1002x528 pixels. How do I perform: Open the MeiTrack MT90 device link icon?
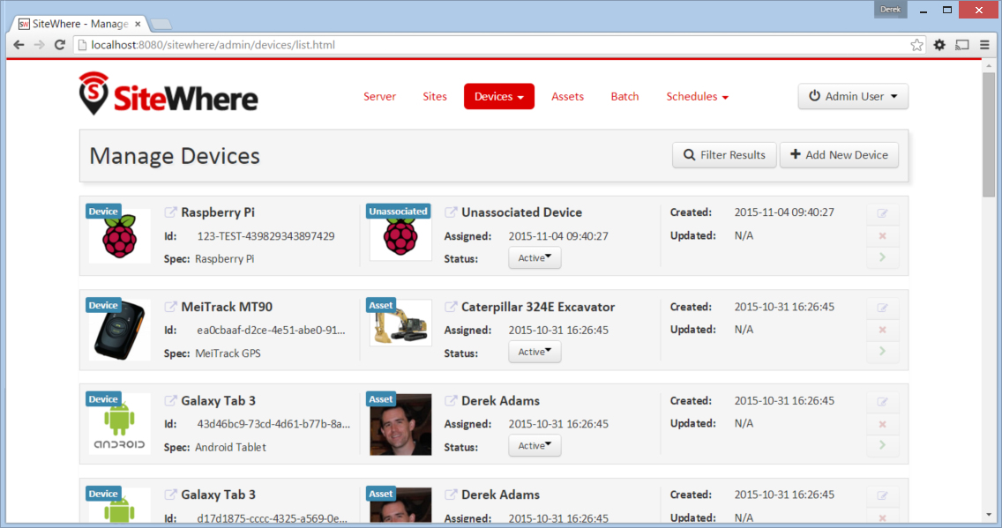(170, 307)
